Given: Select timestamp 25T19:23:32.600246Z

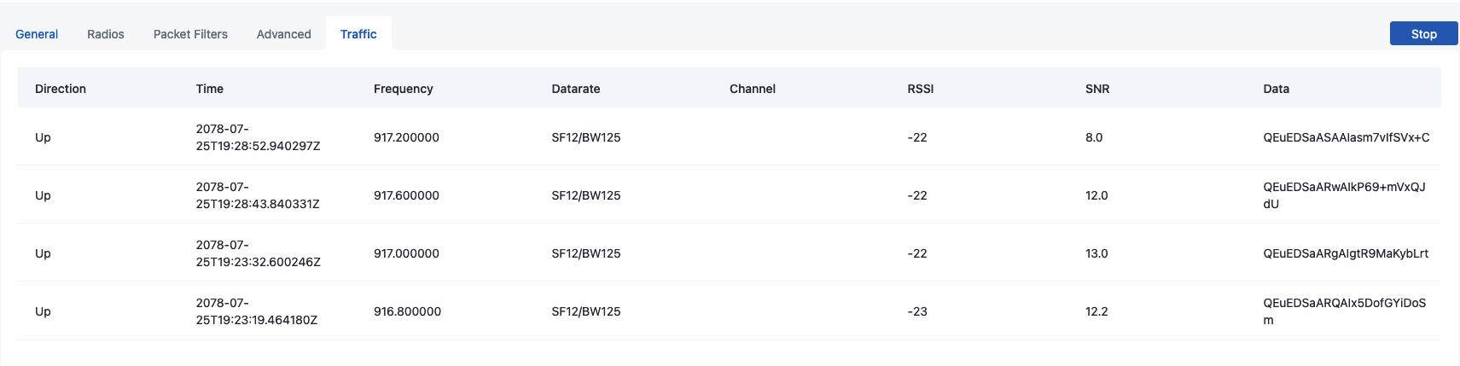Looking at the screenshot, I should (259, 262).
